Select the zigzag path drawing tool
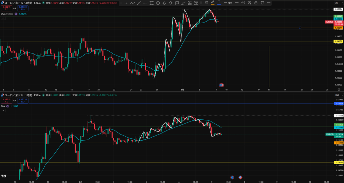 132,3
